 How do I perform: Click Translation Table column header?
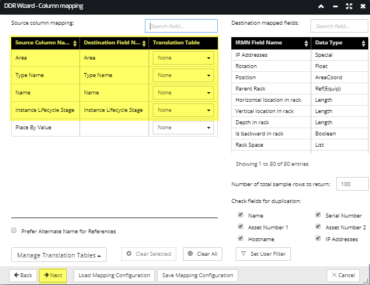(x=183, y=43)
